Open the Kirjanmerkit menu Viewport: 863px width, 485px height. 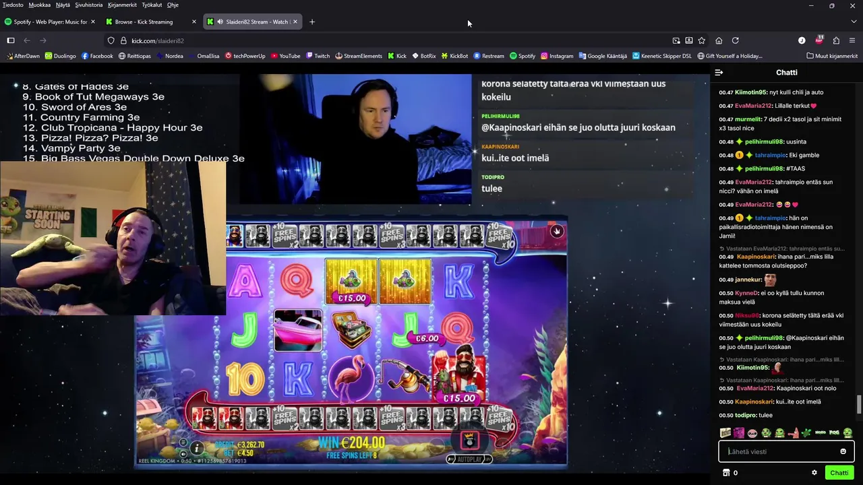[x=122, y=5]
